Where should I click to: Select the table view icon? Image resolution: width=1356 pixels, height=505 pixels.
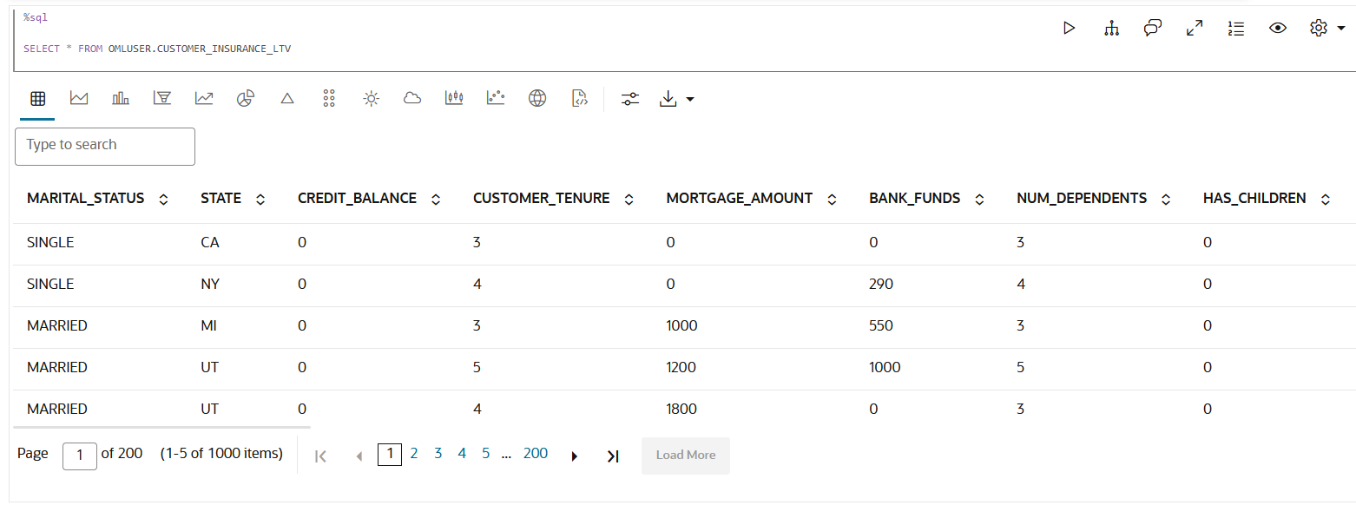37,99
